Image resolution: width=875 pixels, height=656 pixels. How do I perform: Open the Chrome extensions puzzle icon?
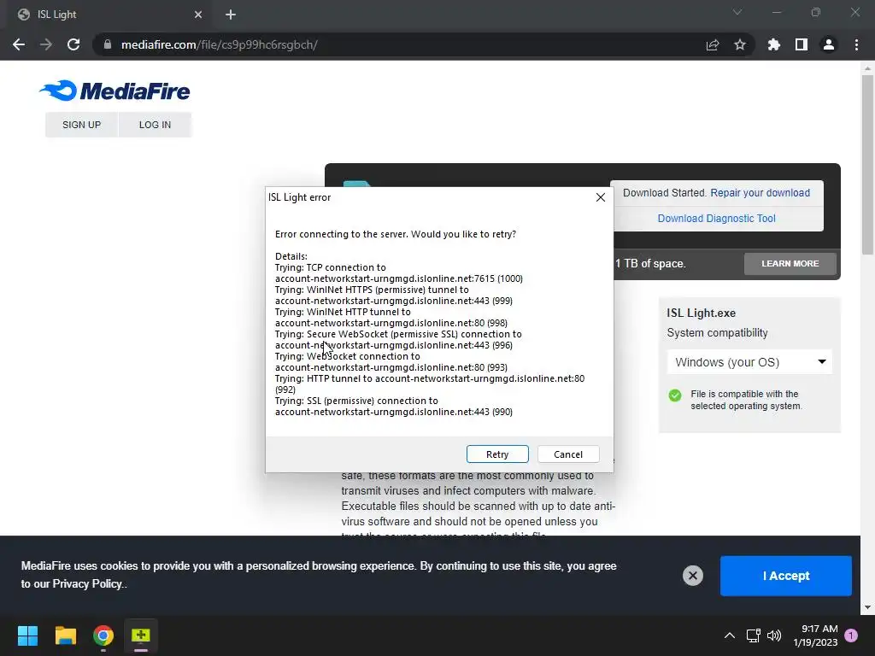tap(774, 44)
